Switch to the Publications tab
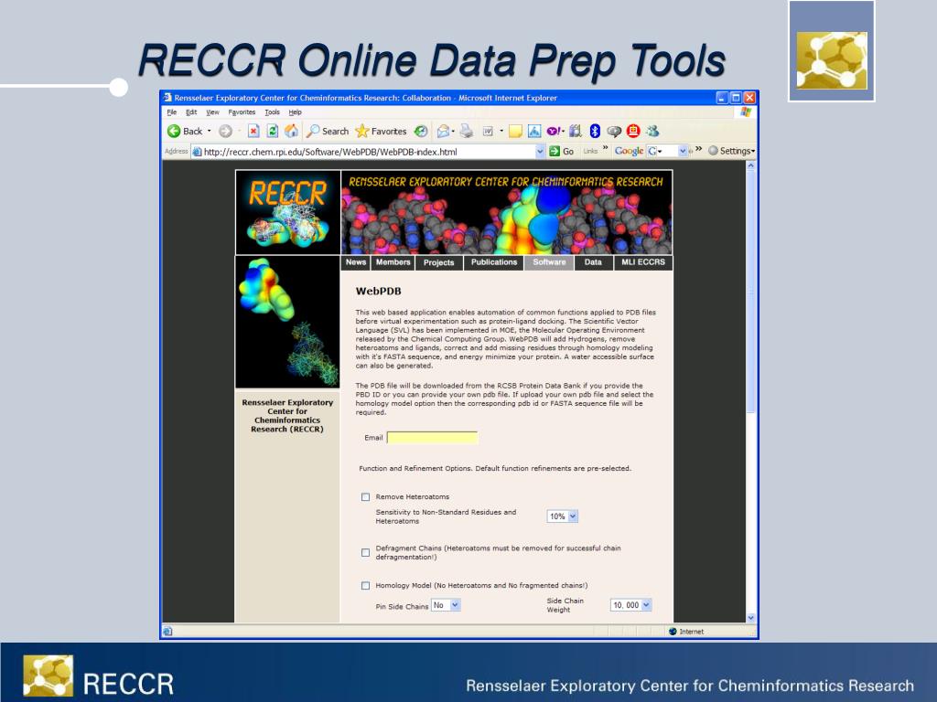 coord(493,262)
